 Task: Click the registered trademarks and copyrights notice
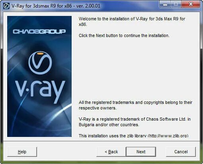pos(135,105)
